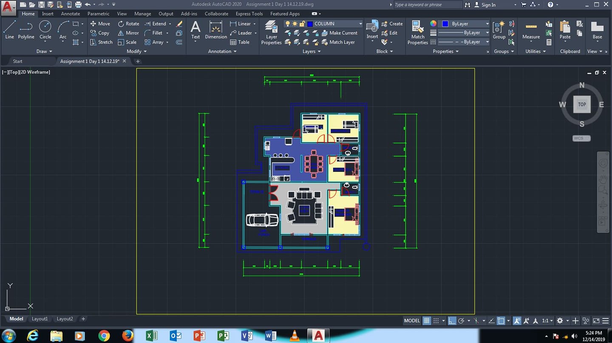
Task: Click the blue COLUMN layer color swatch
Action: coord(310,24)
